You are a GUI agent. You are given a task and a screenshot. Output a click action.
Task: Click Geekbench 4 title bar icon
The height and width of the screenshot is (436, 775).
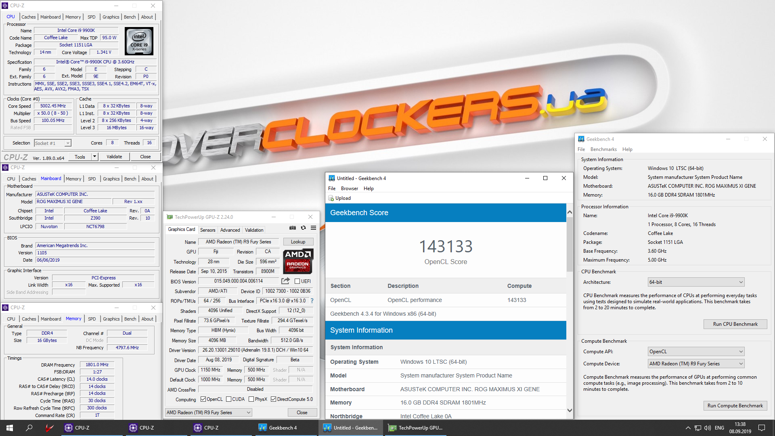click(581, 139)
